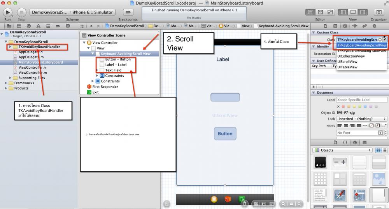The image size is (389, 209).
Task: Click the Xcode Specific Label field
Action: coord(362,100)
